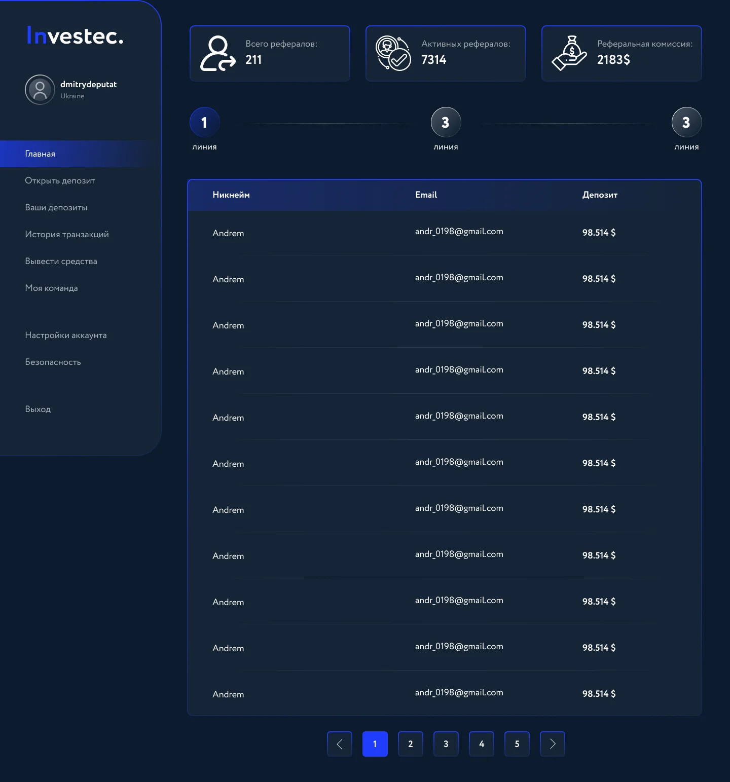Click the dmitrydeputat username
The width and height of the screenshot is (730, 782).
(x=88, y=84)
